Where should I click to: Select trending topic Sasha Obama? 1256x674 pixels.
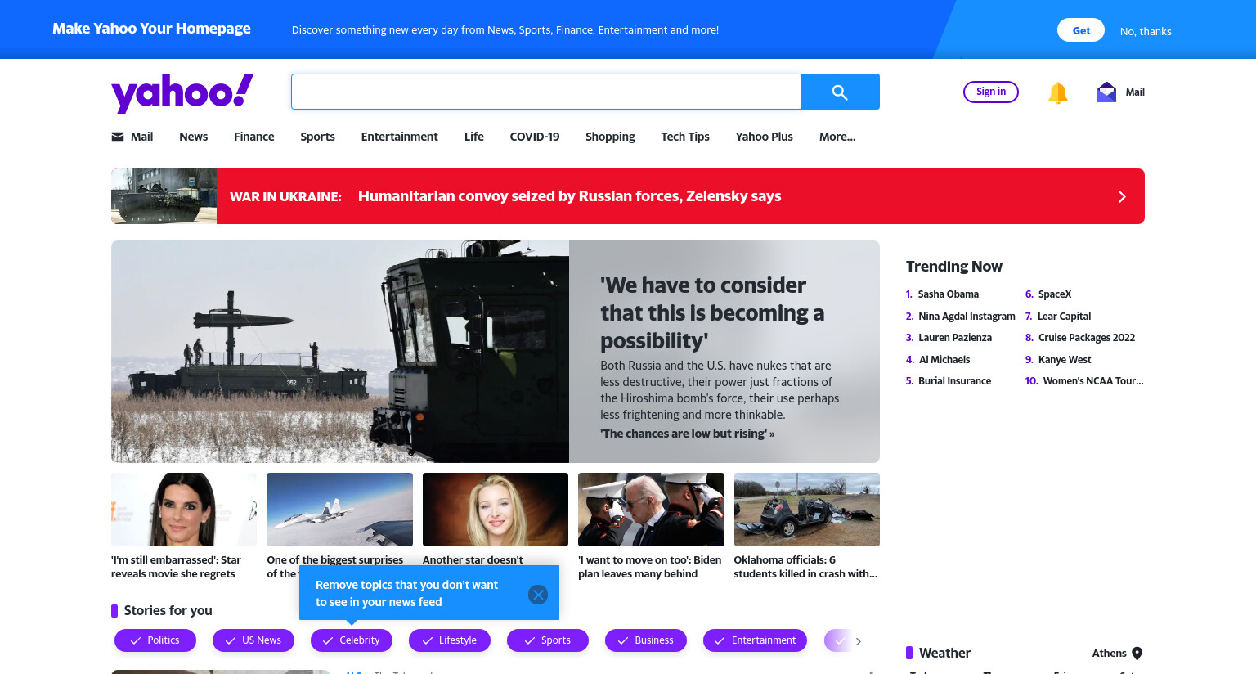tap(949, 294)
